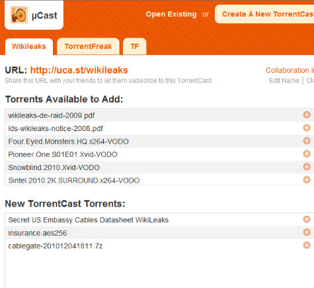The height and width of the screenshot is (288, 314).
Task: Add Pioneer.One.S01E01.Xvid-VODO with plus icon
Action: point(307,154)
